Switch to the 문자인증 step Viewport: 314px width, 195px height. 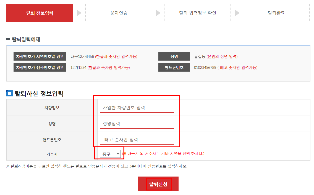tap(119, 13)
